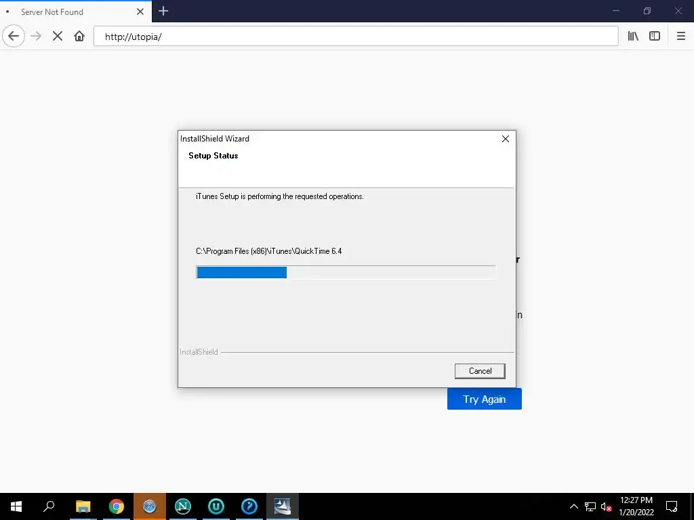
Task: Open the clock showing 12:27 PM
Action: tap(636, 506)
